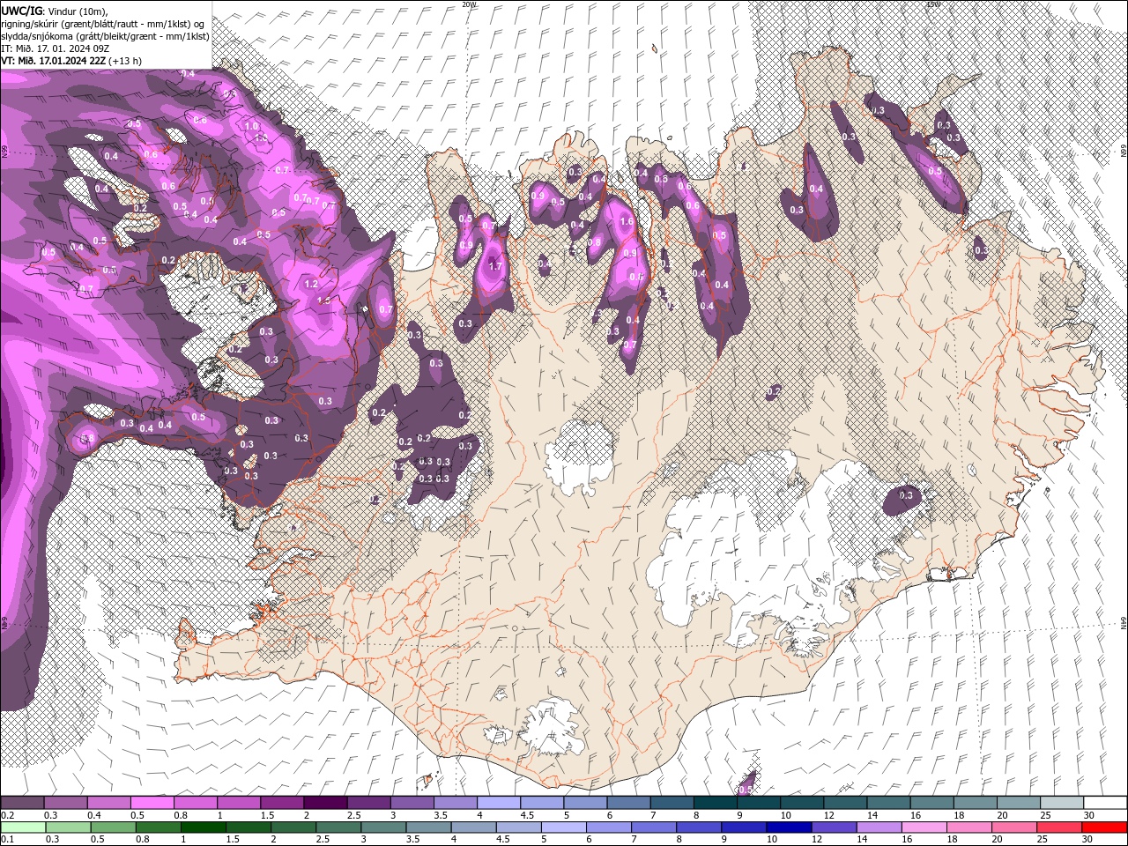This screenshot has width=1128, height=846.
Task: Click the light pink 16 mm rain swatch
Action: pos(923,827)
